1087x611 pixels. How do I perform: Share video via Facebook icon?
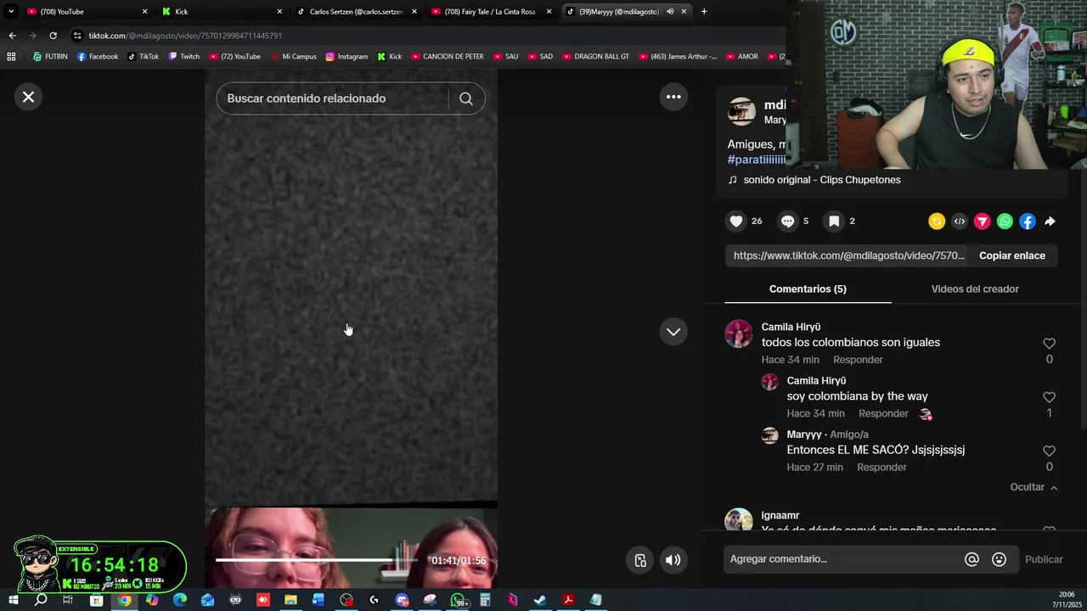pos(1028,221)
